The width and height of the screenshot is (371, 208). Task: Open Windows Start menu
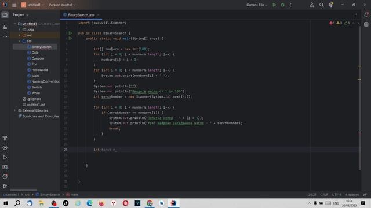(x=6, y=203)
